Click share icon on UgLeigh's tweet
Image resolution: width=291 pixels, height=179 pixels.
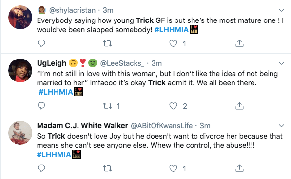(x=239, y=106)
